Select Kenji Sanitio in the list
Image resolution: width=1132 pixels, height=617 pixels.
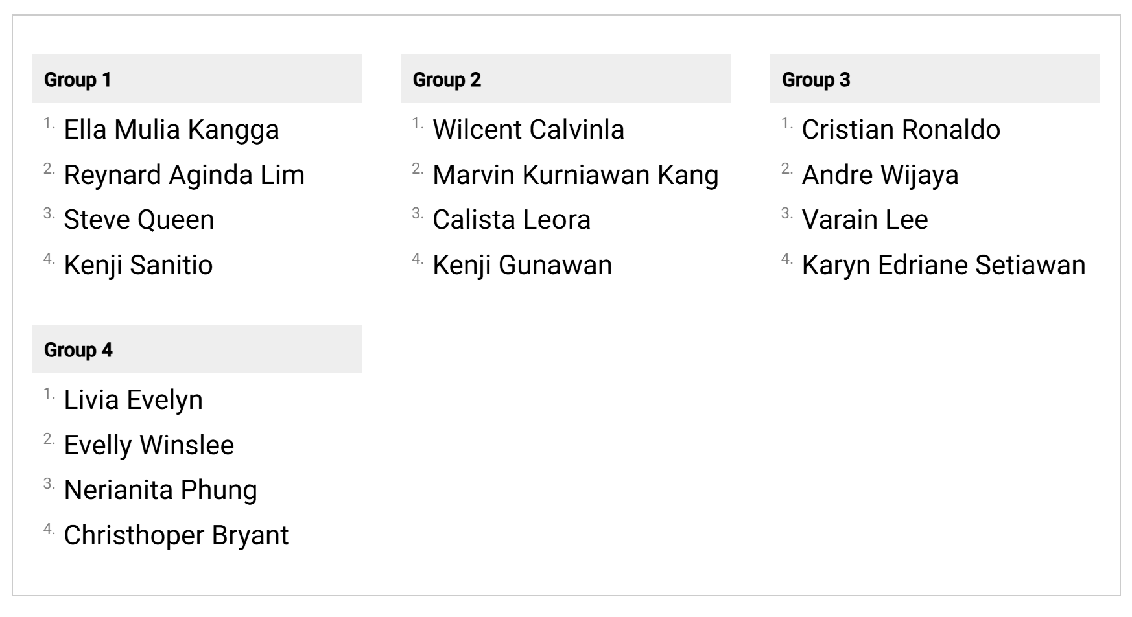coord(138,265)
